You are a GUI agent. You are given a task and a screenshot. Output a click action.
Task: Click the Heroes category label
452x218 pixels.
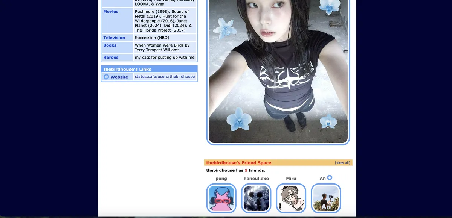click(111, 58)
